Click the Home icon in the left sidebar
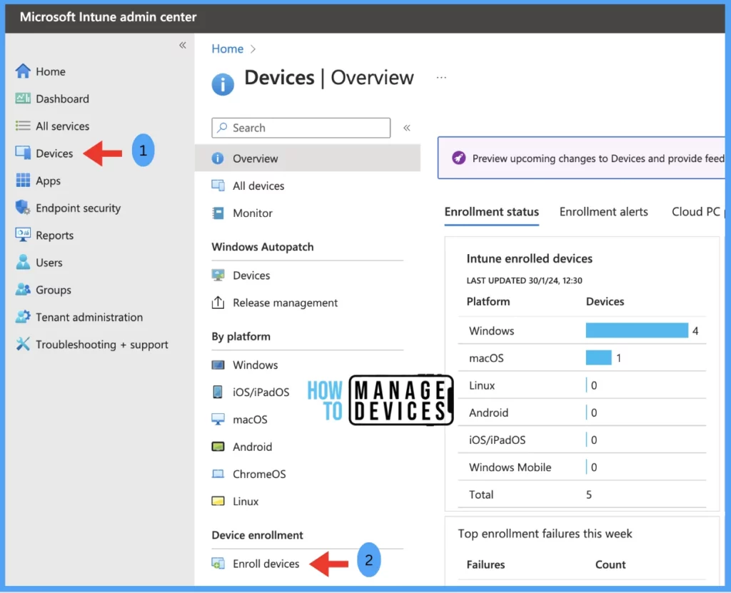The height and width of the screenshot is (593, 731). pos(23,71)
